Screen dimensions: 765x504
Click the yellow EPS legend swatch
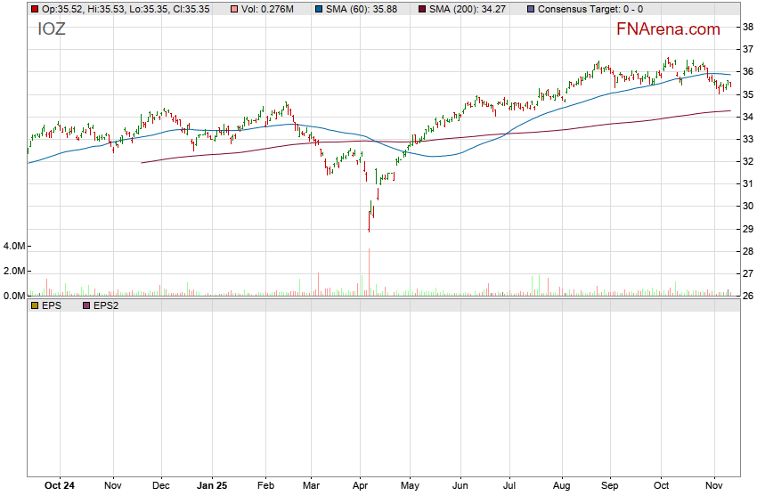pos(35,305)
